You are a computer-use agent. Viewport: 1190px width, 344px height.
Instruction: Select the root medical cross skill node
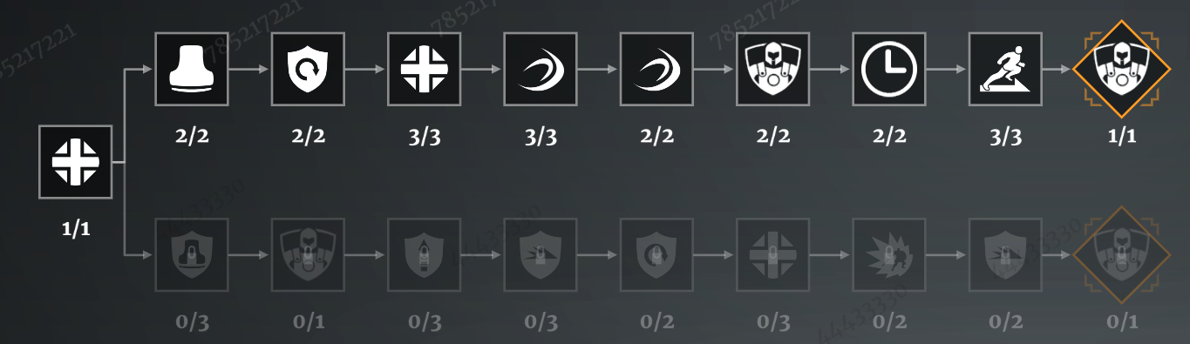point(75,162)
